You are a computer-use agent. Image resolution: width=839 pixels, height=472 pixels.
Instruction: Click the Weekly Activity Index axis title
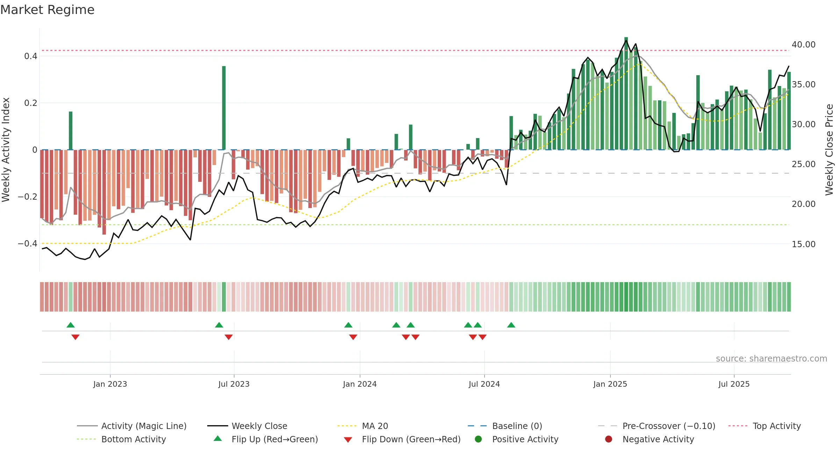6,150
